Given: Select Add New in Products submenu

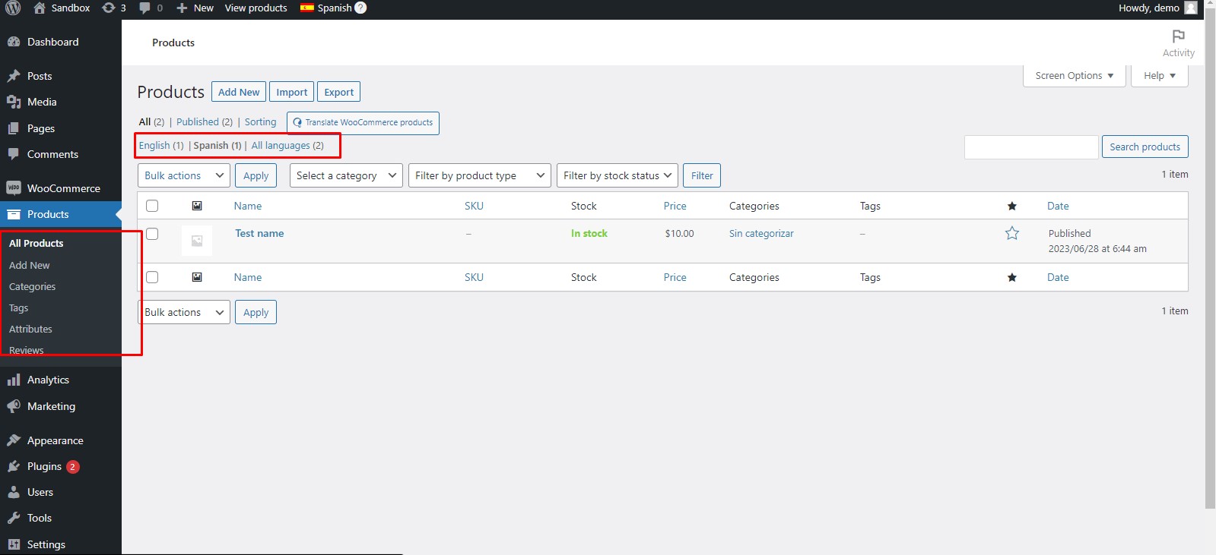Looking at the screenshot, I should [30, 265].
